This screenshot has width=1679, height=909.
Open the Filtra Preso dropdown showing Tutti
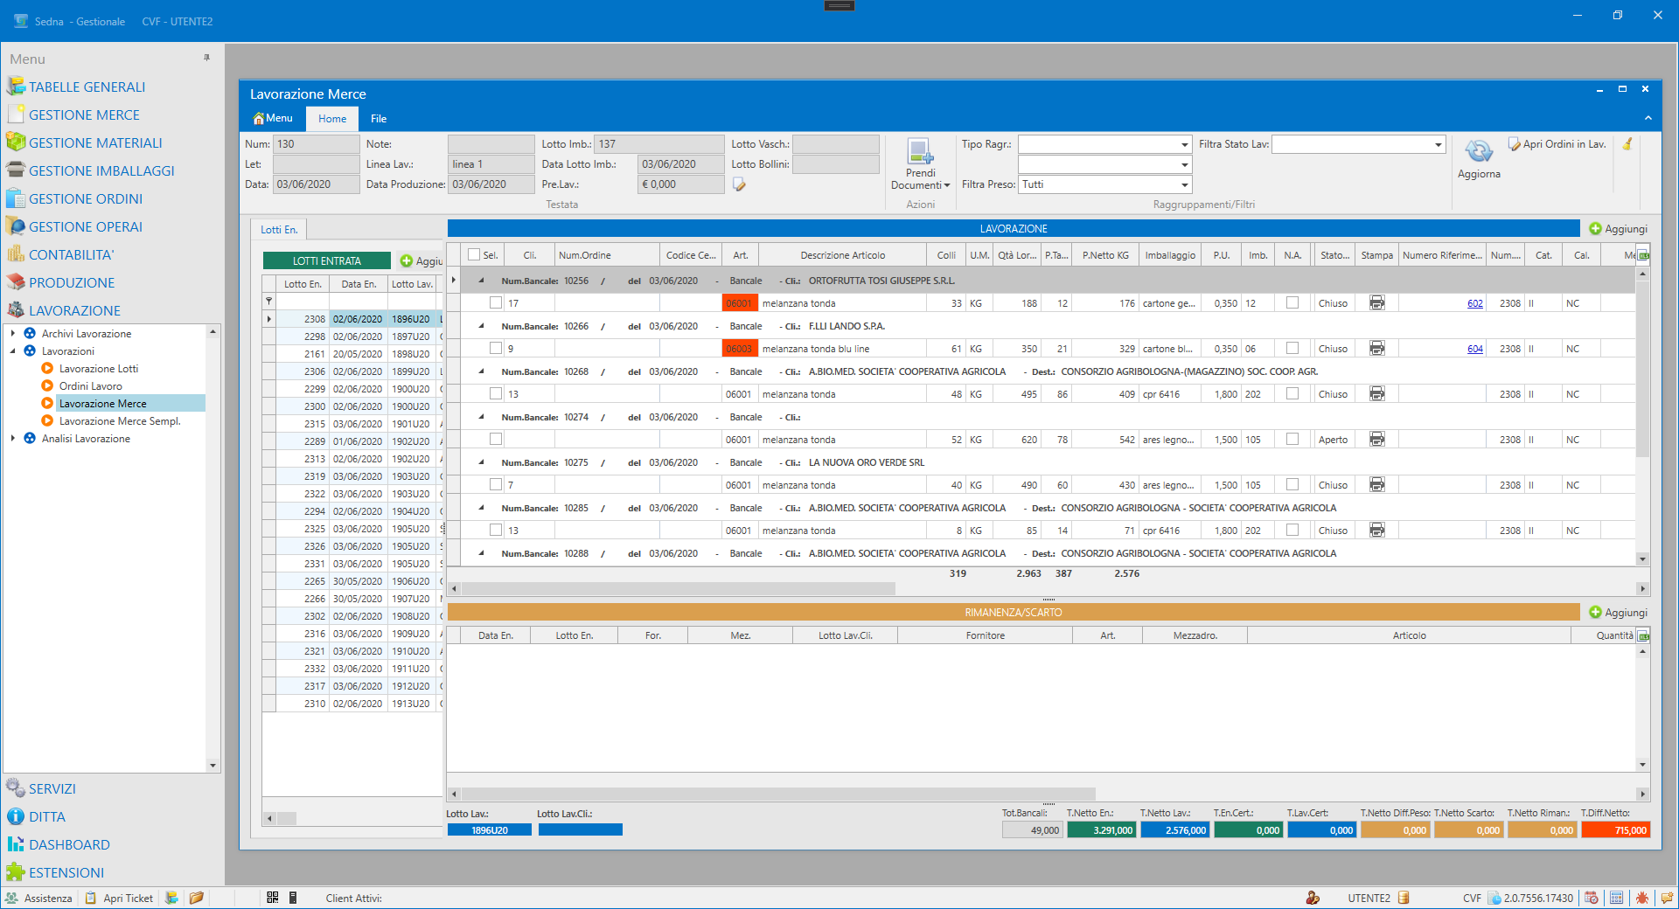[x=1184, y=184]
